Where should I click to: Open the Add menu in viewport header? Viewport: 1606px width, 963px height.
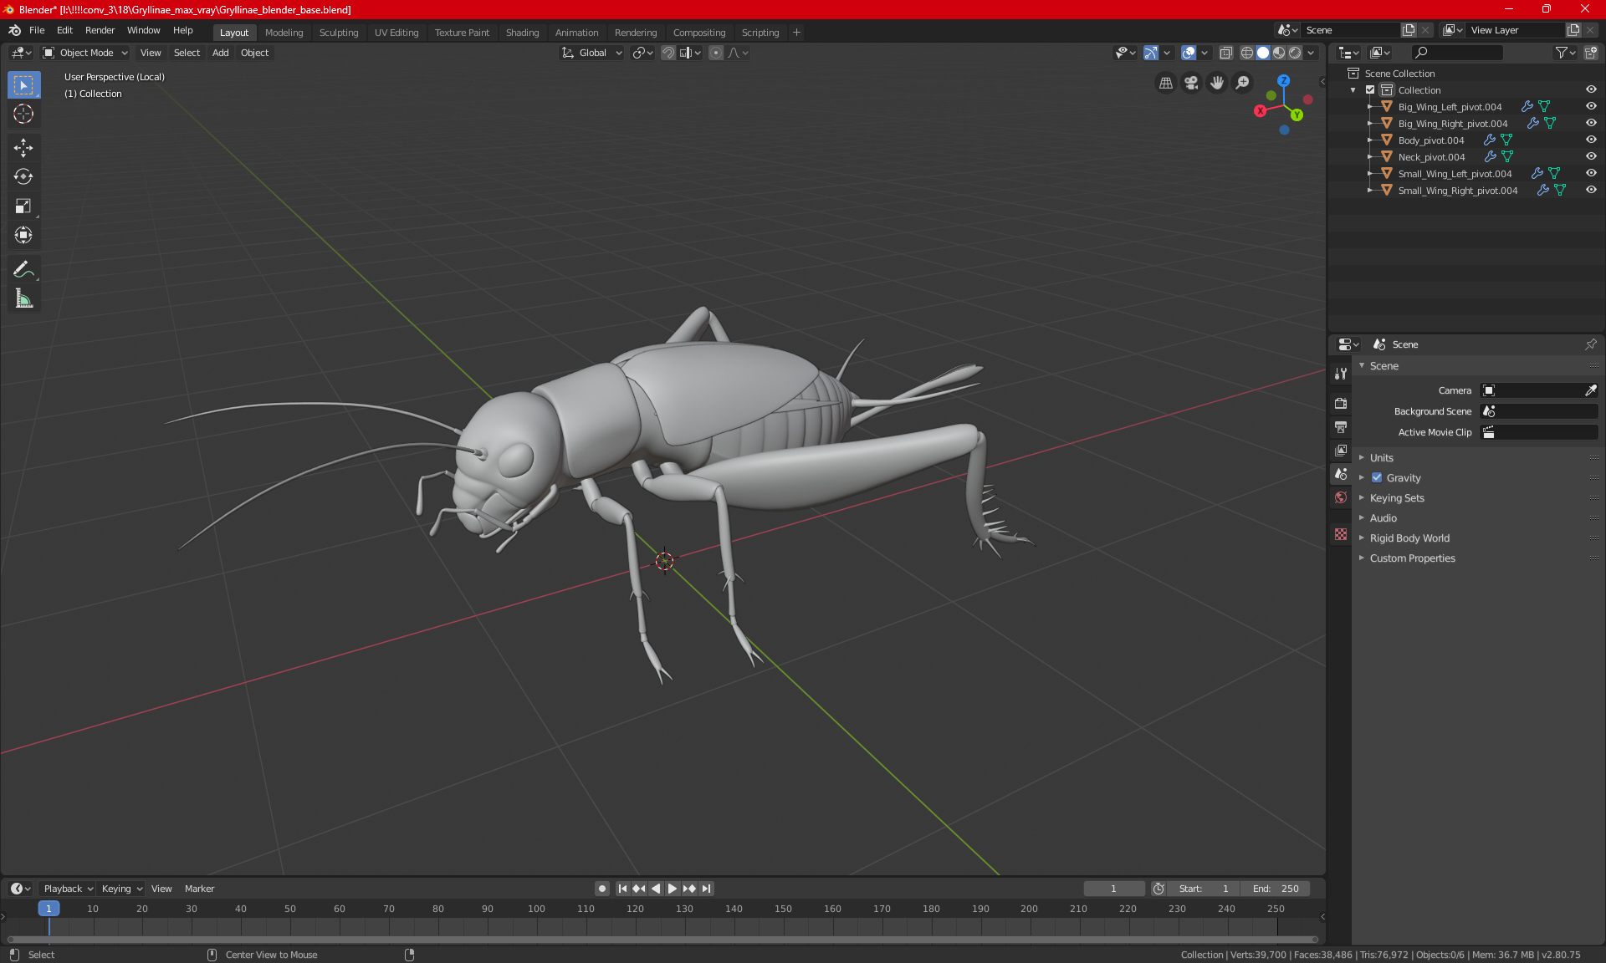pos(220,53)
